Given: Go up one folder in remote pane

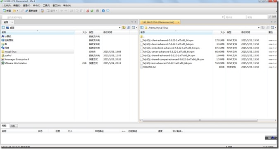Looking at the screenshot, I should tap(263, 27).
